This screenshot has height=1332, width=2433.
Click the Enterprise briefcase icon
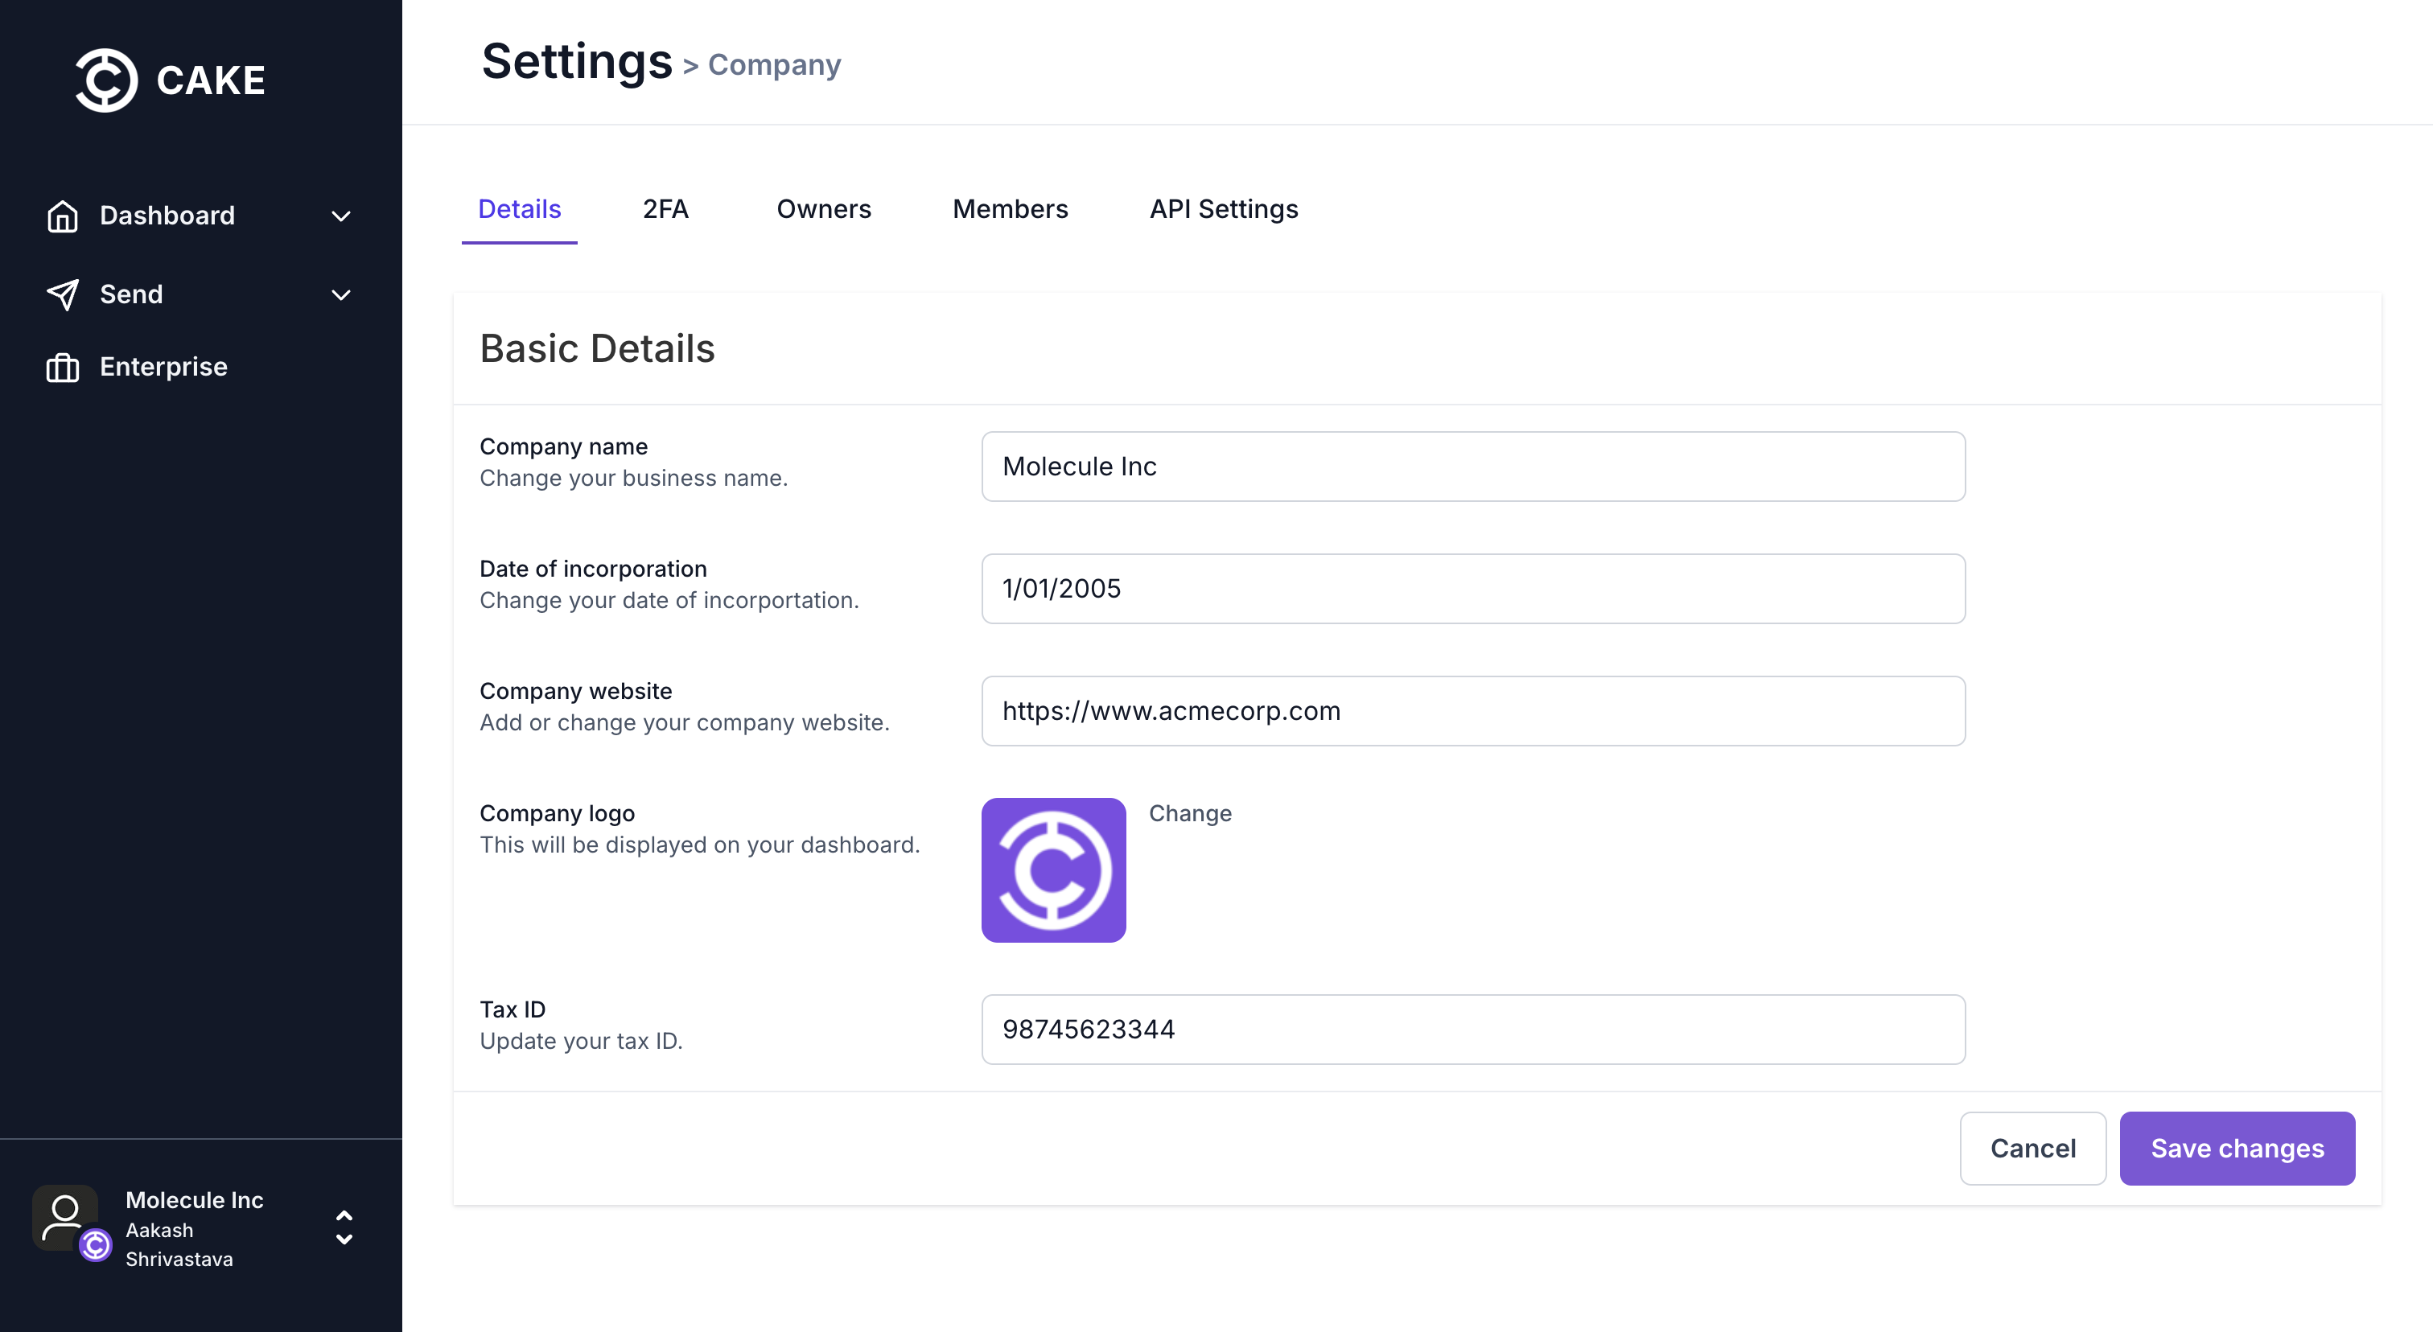(x=62, y=368)
